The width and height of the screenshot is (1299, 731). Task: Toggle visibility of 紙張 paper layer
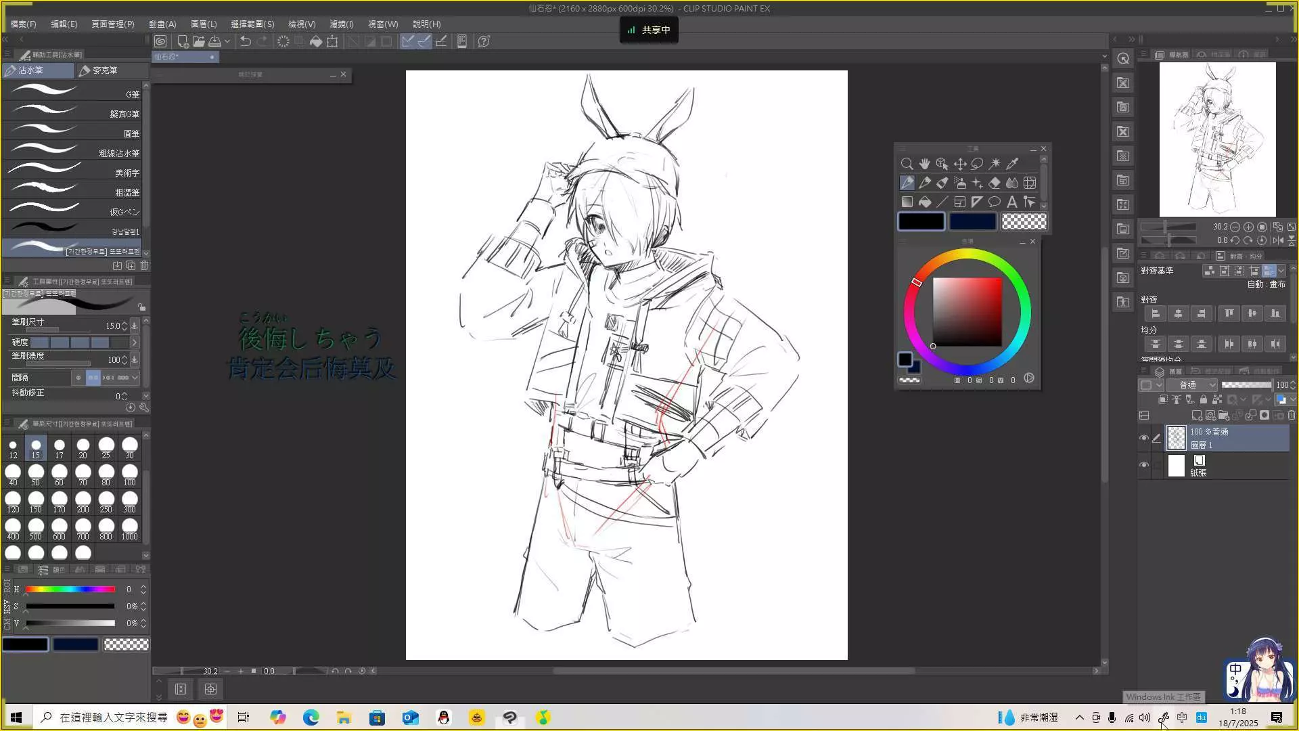1144,465
